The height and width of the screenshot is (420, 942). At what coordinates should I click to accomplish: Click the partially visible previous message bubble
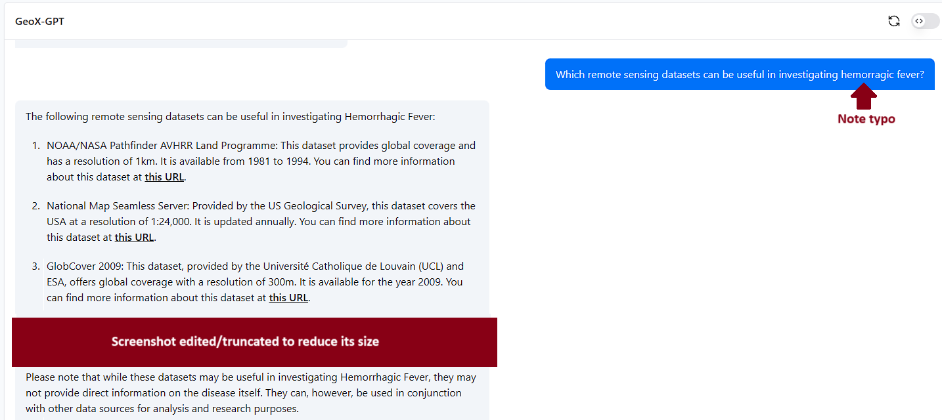181,44
